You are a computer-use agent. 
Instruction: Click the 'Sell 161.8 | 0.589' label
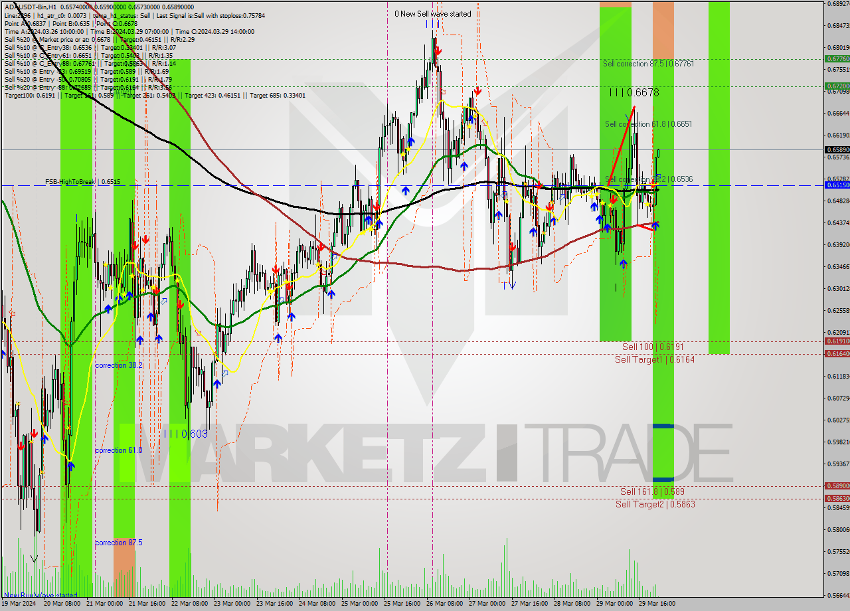tap(652, 491)
